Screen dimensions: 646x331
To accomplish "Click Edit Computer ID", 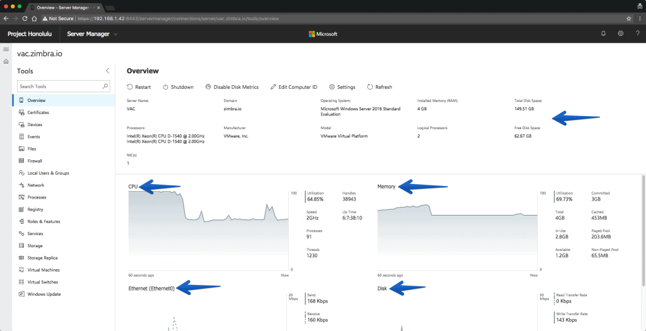I will (294, 87).
